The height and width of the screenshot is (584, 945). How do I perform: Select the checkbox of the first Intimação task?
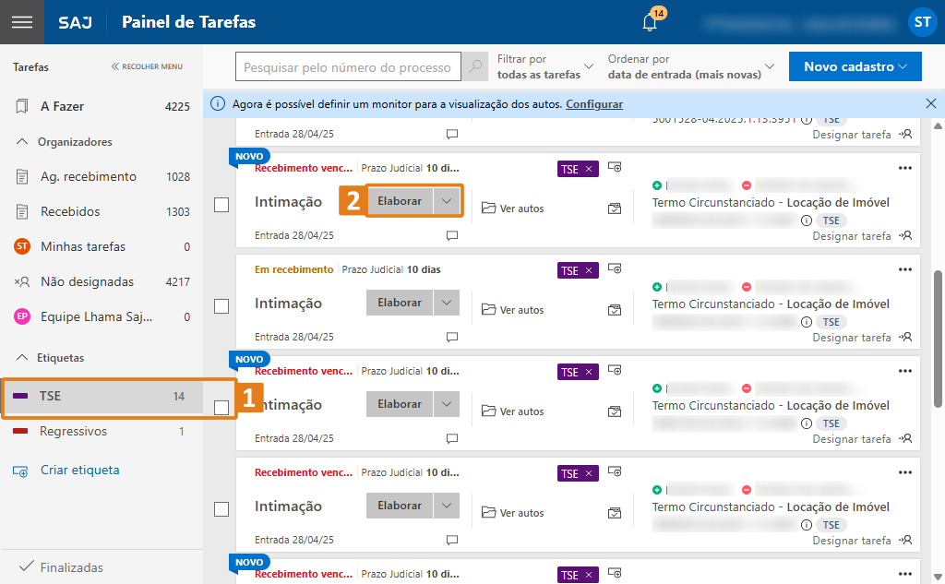tap(221, 205)
